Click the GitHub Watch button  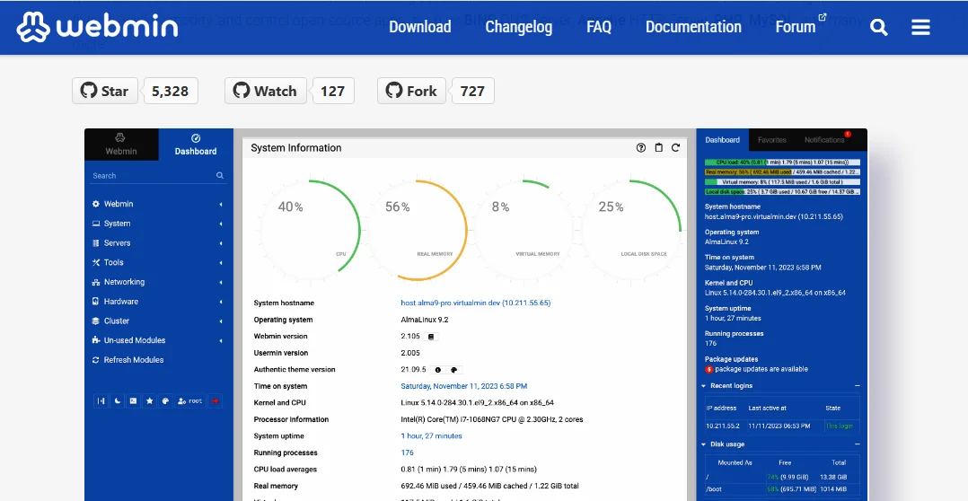pos(266,91)
